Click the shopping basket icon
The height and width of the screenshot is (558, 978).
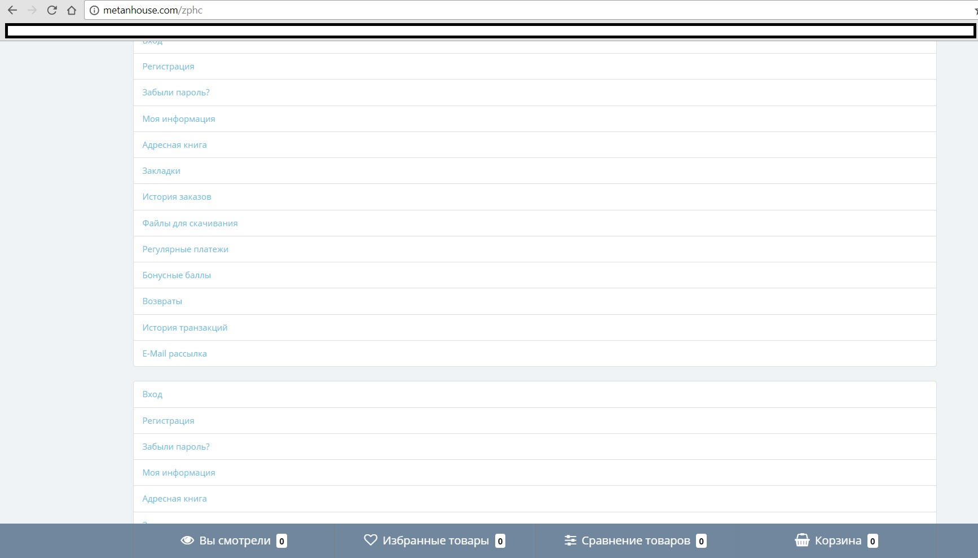coord(801,541)
